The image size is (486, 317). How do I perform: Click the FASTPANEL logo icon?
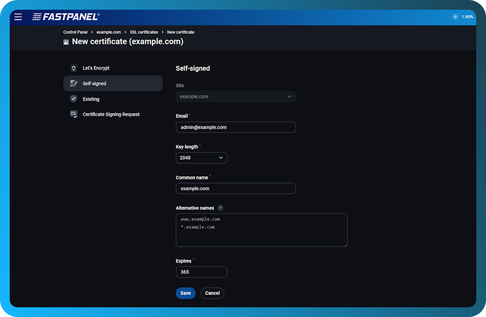37,17
